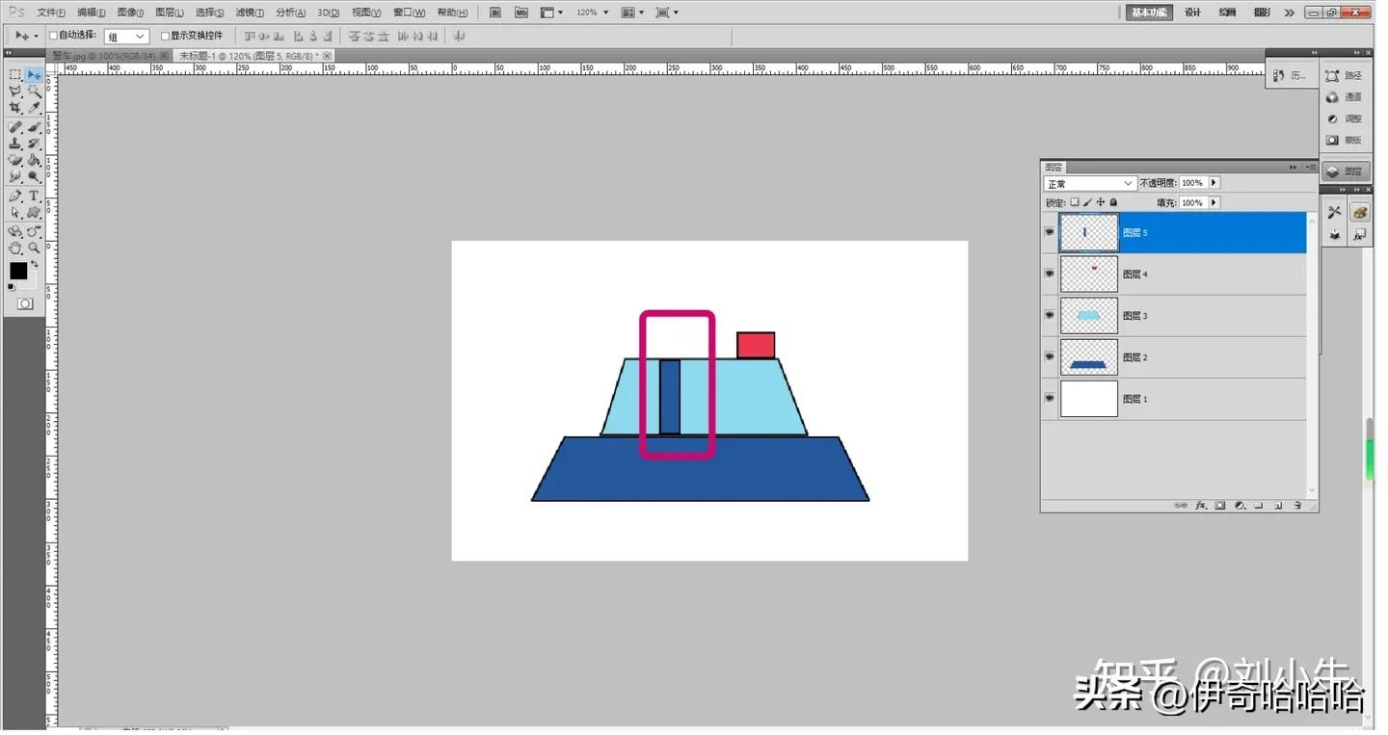Pick the Eyedropper tool

point(34,108)
